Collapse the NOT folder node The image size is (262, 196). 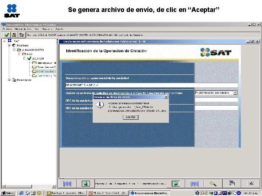pyautogui.click(x=19, y=54)
